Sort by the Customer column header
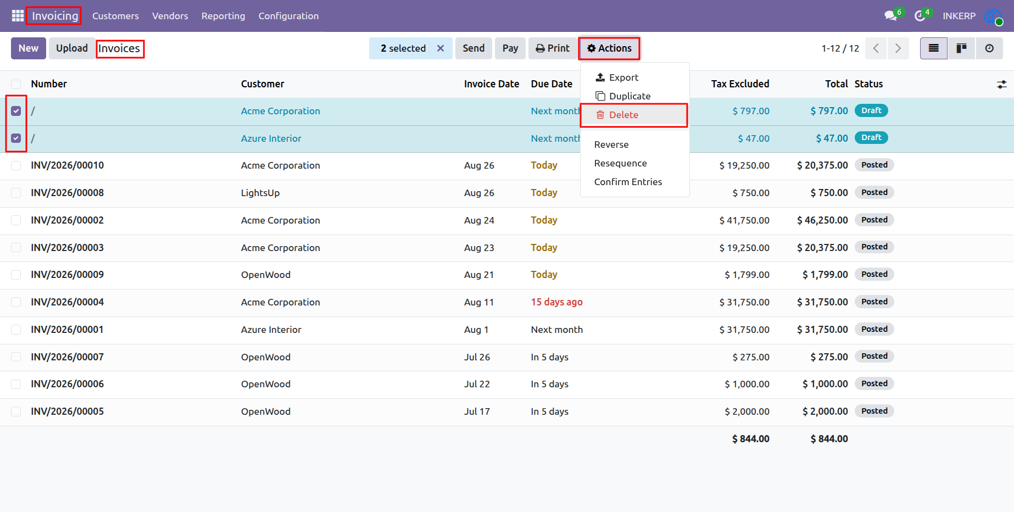Image resolution: width=1014 pixels, height=512 pixels. pyautogui.click(x=263, y=84)
